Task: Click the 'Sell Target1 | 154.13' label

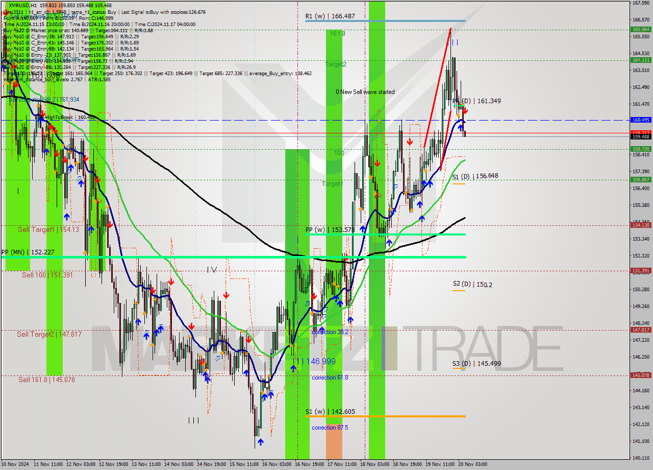Action: click(x=48, y=229)
